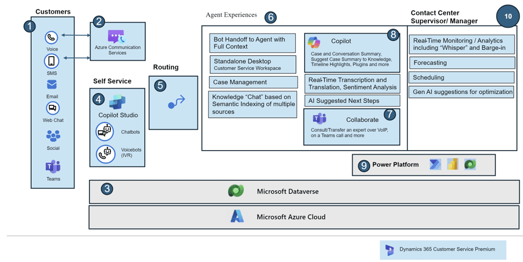Click the Web Chat label
523x262 pixels.
pyautogui.click(x=53, y=120)
